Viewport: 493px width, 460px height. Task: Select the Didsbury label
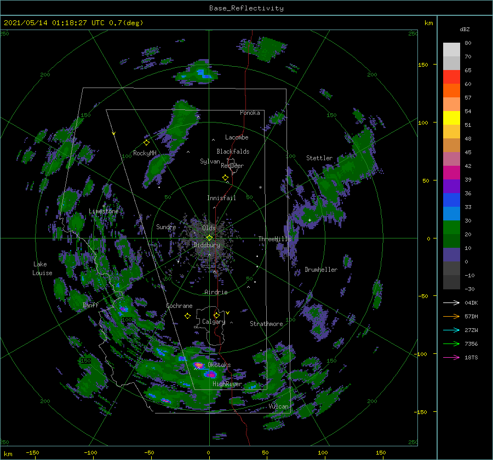[x=207, y=245]
